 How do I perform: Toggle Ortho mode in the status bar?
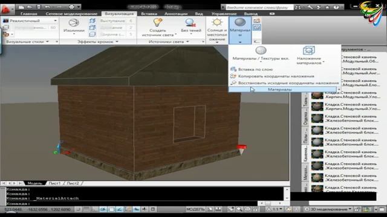click(94, 209)
